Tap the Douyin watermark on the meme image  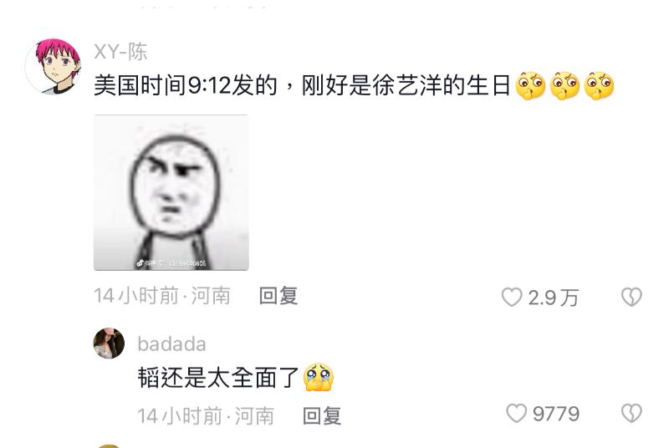click(x=171, y=263)
